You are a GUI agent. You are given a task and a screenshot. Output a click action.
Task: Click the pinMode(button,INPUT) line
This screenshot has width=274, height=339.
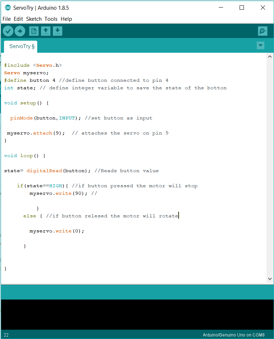[81, 118]
